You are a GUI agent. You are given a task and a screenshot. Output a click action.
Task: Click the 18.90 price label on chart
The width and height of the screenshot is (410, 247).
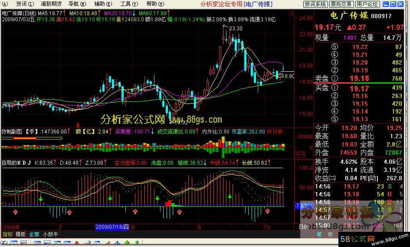coord(289,76)
